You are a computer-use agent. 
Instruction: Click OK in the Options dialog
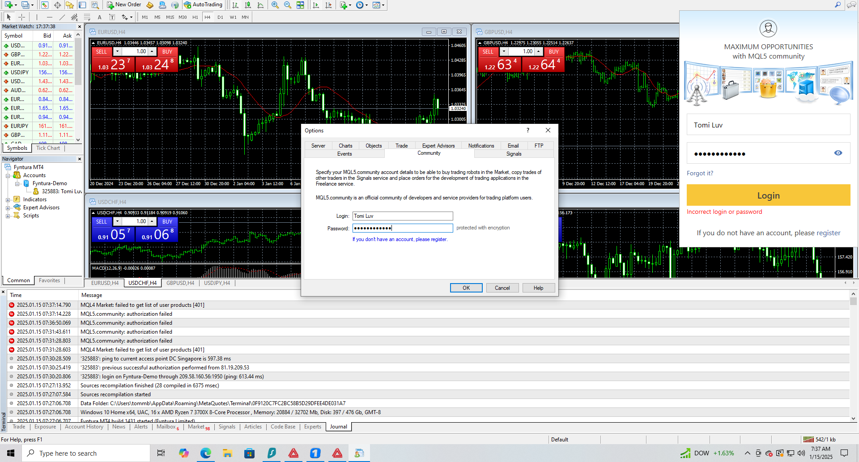[x=466, y=288]
